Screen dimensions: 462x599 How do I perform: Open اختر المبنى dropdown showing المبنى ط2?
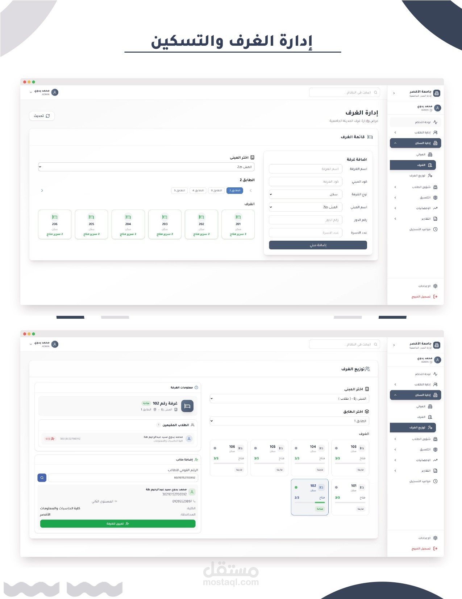(146, 167)
